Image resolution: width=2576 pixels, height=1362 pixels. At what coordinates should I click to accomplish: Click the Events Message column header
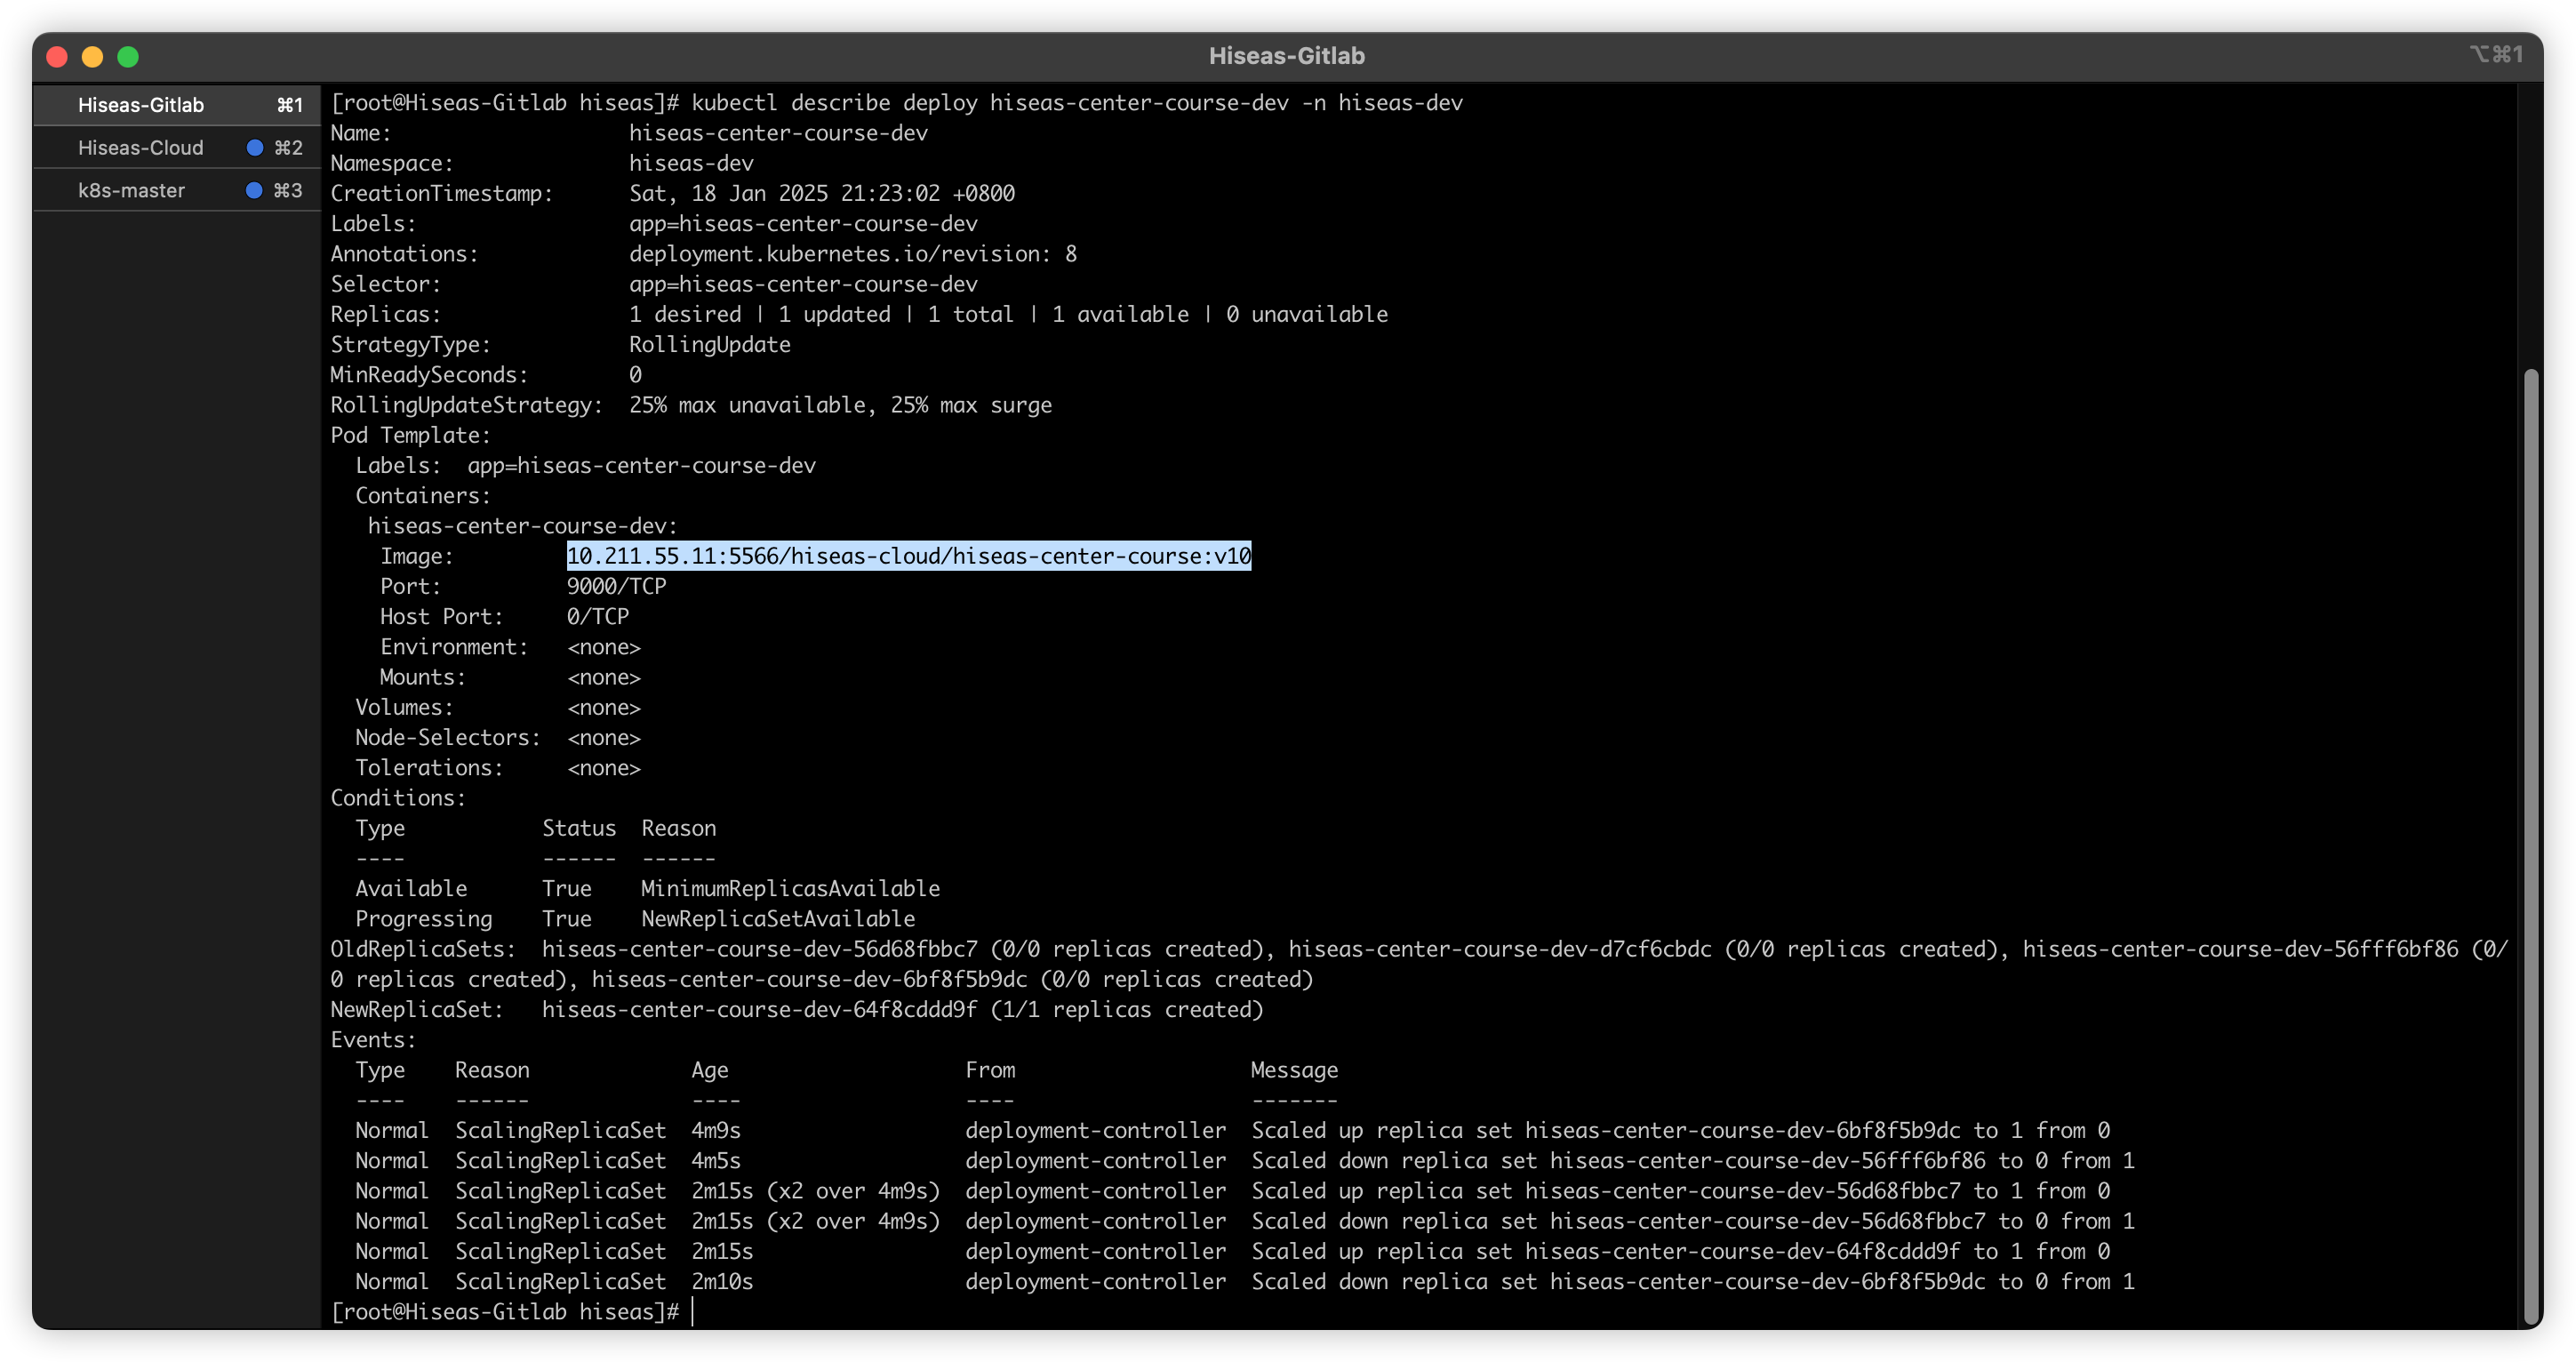tap(1294, 1070)
